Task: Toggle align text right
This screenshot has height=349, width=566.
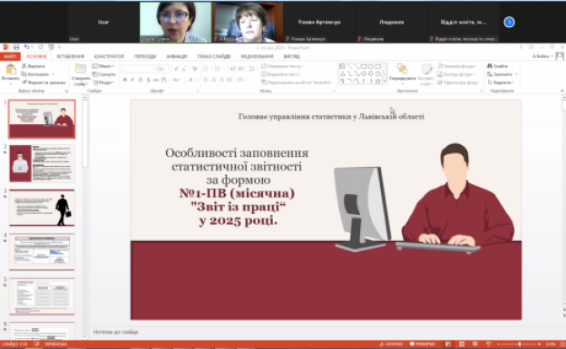Action: [x=221, y=80]
